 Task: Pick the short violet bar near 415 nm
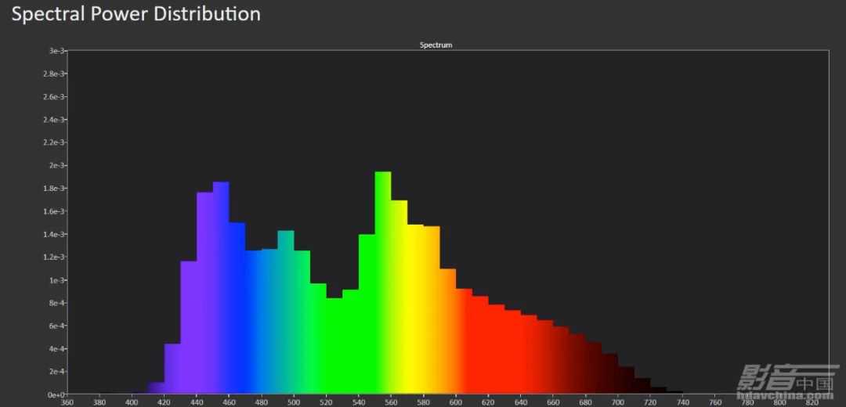157,388
